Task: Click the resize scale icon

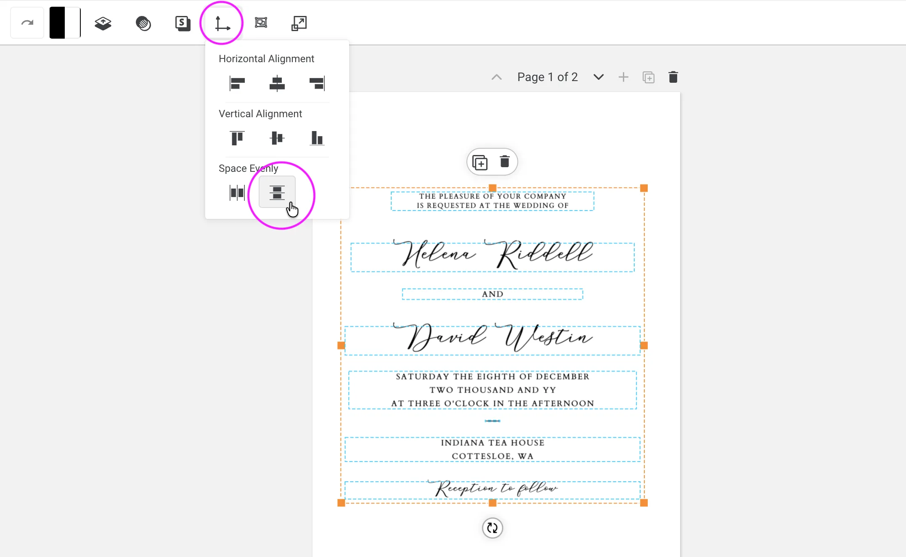Action: point(299,23)
